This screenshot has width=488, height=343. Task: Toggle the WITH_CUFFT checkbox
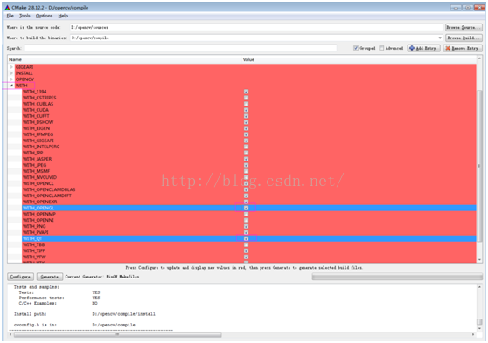(x=246, y=116)
